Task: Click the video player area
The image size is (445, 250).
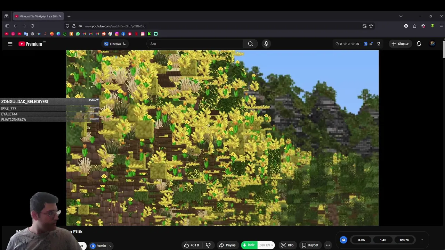Action: coord(222,138)
